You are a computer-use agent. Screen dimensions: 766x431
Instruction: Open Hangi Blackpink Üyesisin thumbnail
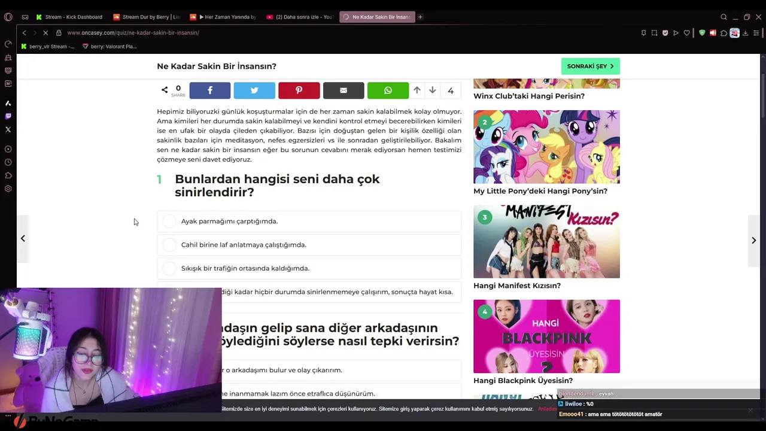pyautogui.click(x=546, y=336)
